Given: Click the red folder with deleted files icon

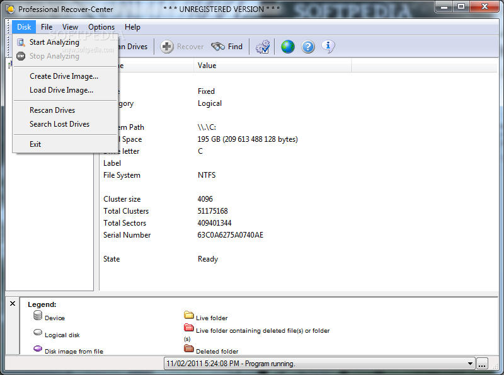Looking at the screenshot, I should [188, 328].
